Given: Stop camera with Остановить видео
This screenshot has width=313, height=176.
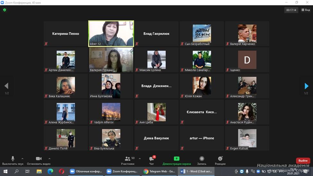Looking at the screenshot, I should pos(39,160).
